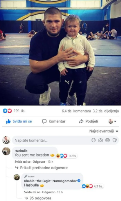Open the emoji picker in the comment box
The width and height of the screenshot is (121, 201).
93,140
